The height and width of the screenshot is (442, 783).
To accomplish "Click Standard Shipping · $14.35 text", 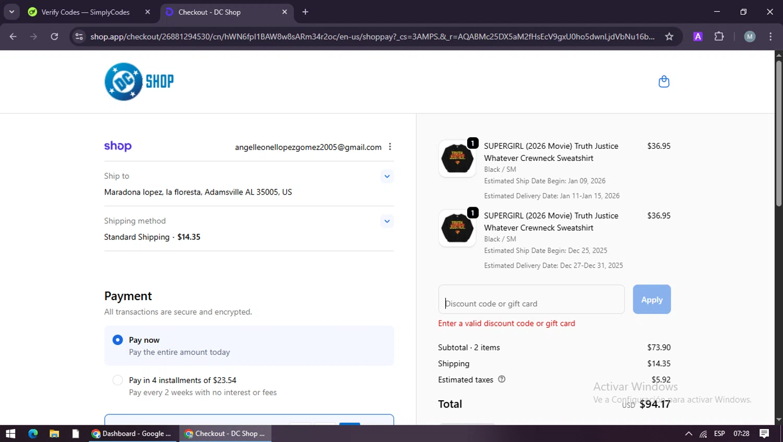I will point(152,237).
